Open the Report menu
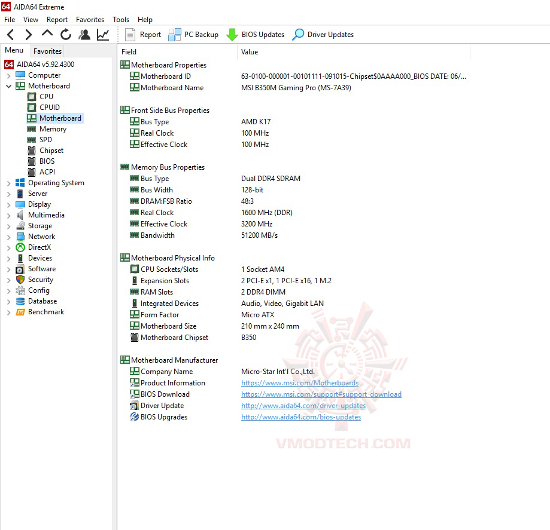The width and height of the screenshot is (550, 530). point(57,20)
